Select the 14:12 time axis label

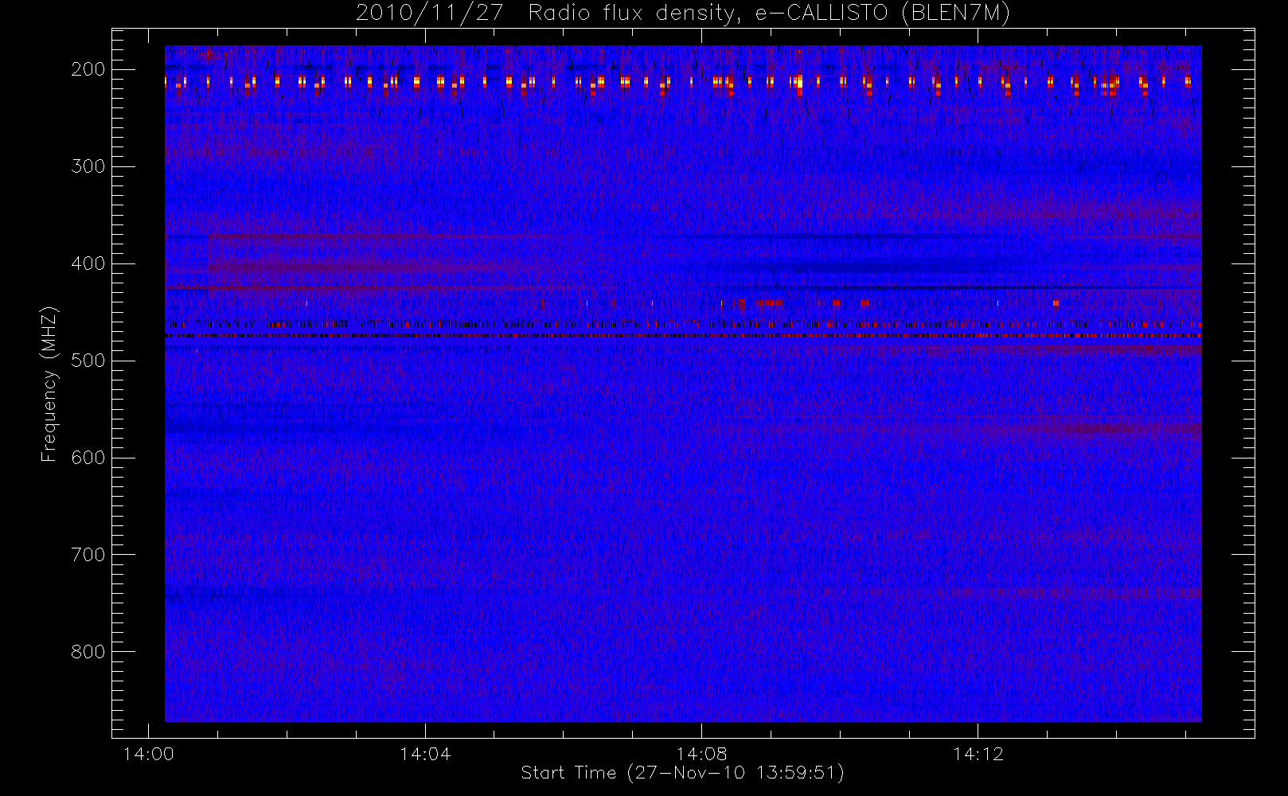click(x=978, y=753)
